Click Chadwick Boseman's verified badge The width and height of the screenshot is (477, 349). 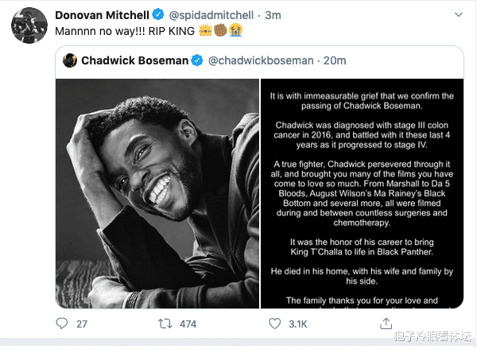pyautogui.click(x=196, y=61)
